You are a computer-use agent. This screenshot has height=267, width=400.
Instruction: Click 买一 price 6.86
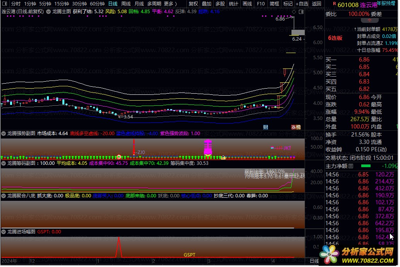click(364, 59)
